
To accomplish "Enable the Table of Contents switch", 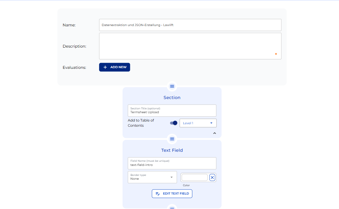I will (x=173, y=123).
